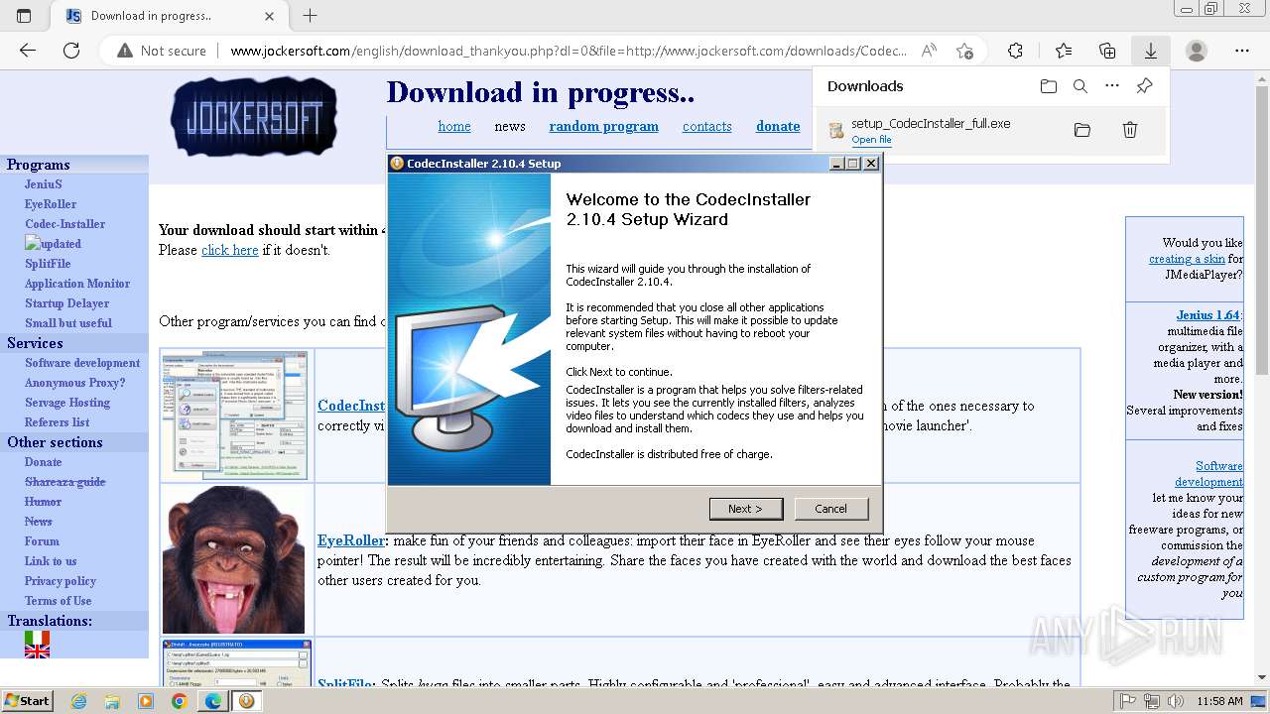This screenshot has width=1270, height=714.
Task: Show setup_CodecInstaller_full.exe in folder
Action: tap(1082, 130)
